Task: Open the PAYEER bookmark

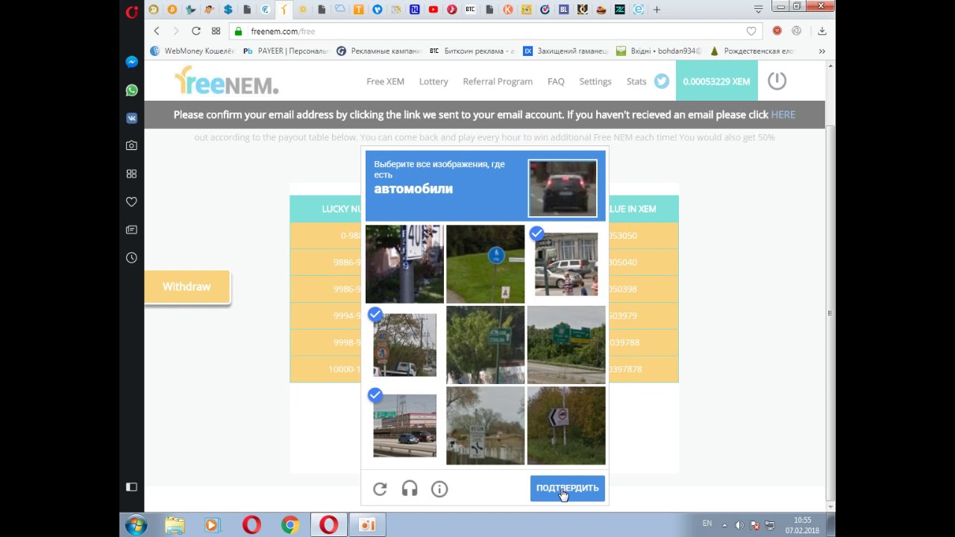Action: tap(286, 51)
